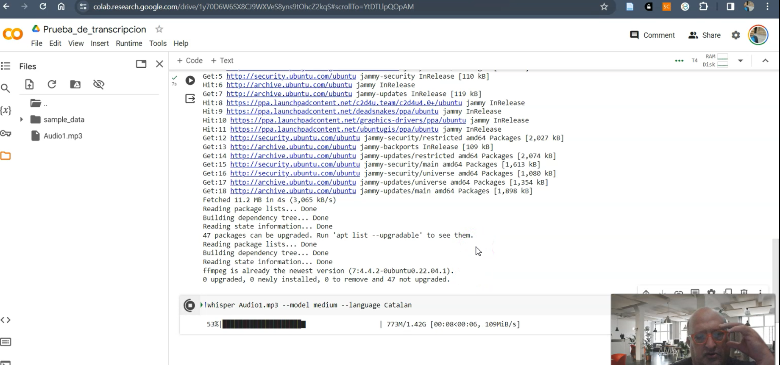
Task: Upload a file to session storage
Action: coord(29,84)
